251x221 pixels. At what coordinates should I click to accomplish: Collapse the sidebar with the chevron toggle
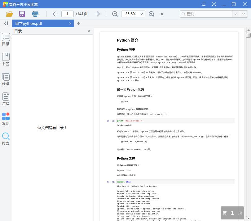[6, 23]
